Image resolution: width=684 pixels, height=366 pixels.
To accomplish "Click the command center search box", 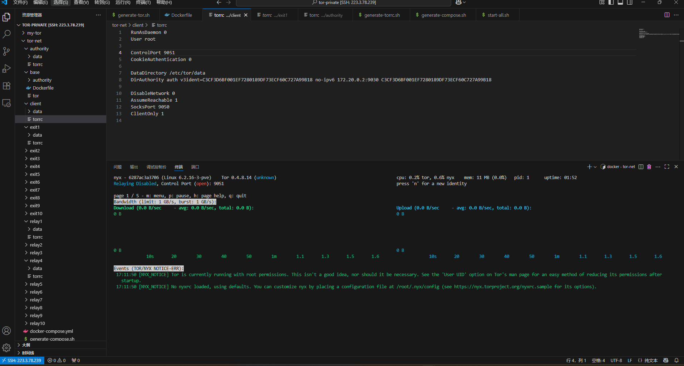I will click(x=344, y=2).
